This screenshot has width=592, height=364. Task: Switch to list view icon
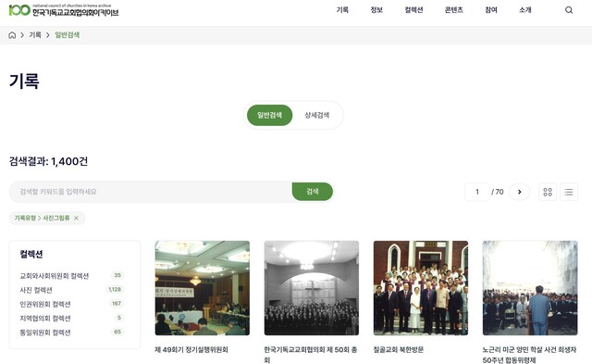tap(569, 192)
